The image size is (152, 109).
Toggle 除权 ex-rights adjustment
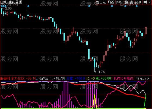119,2
